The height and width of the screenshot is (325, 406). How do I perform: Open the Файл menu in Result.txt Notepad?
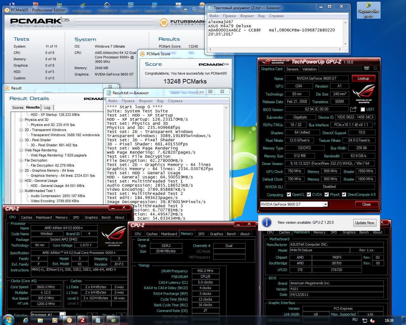[113, 101]
